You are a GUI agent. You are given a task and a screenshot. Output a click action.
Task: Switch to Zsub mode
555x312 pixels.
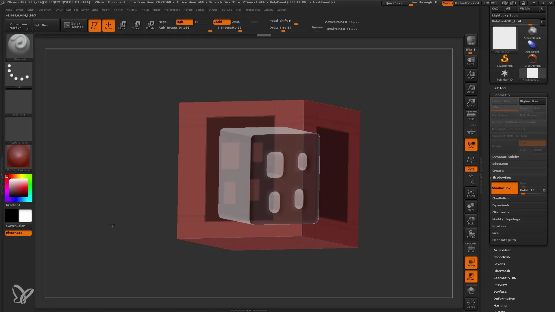coord(240,22)
